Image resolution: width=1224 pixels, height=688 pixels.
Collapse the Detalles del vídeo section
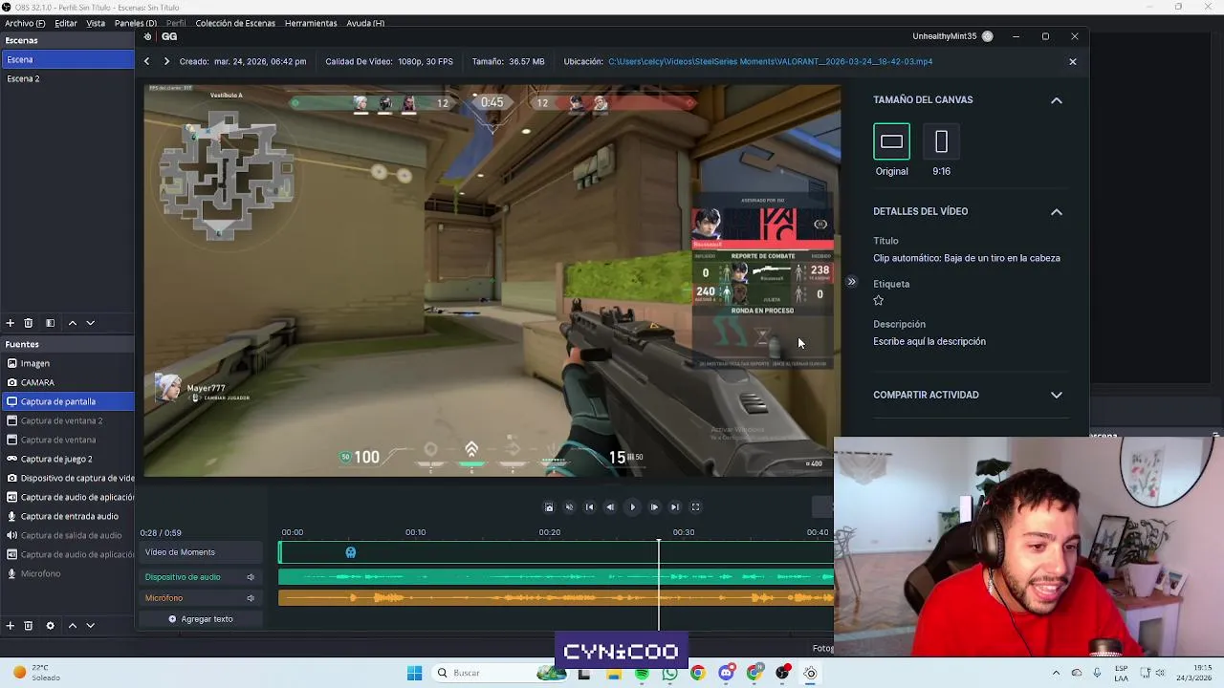(x=1057, y=212)
